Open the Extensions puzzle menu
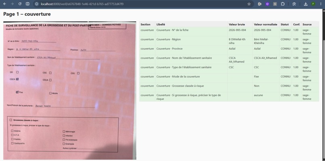 283,4
